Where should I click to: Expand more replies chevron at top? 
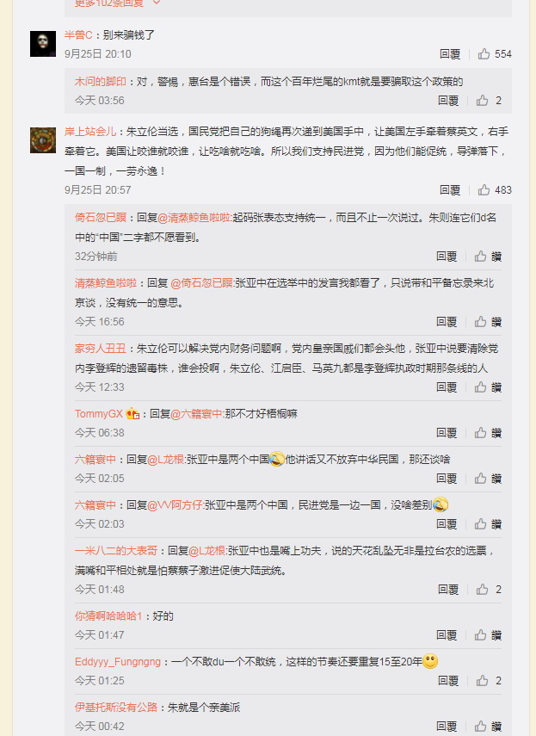(157, 3)
